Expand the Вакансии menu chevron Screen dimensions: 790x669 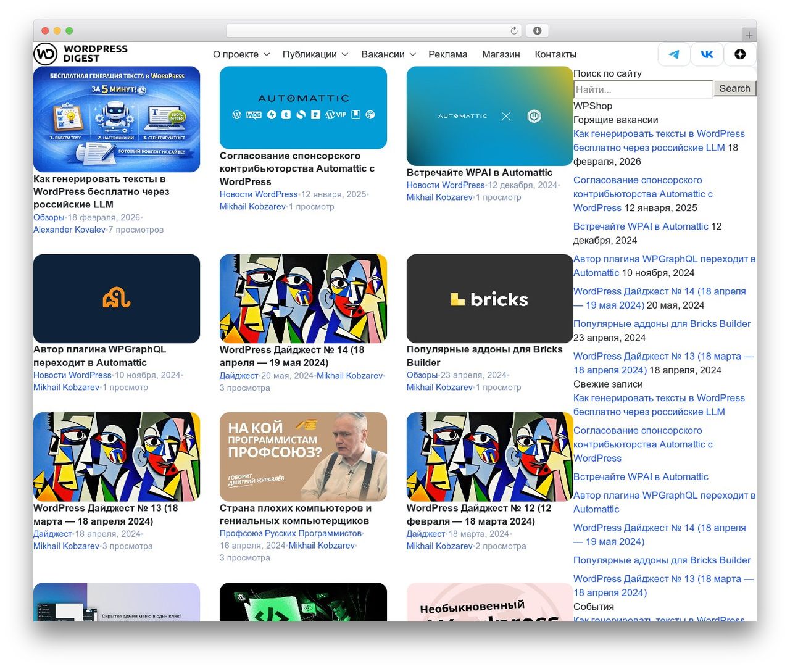pos(413,54)
